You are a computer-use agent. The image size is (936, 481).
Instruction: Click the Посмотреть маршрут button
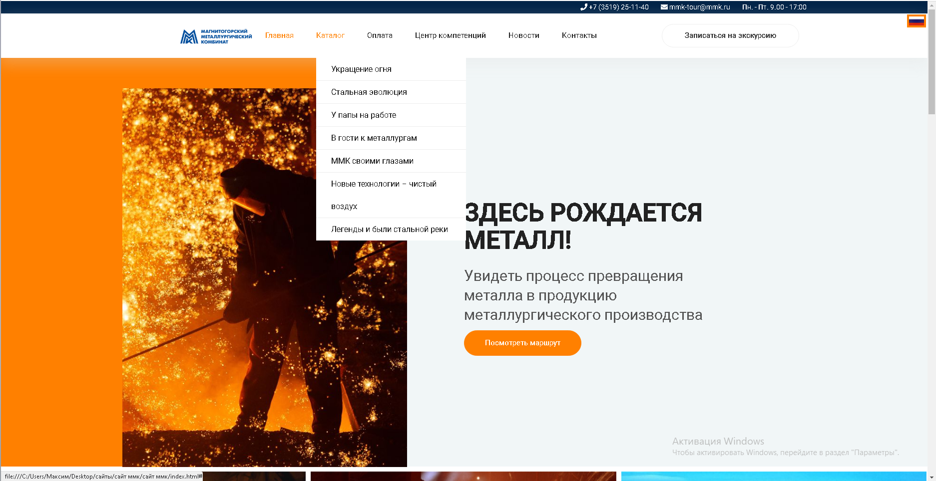click(x=522, y=343)
